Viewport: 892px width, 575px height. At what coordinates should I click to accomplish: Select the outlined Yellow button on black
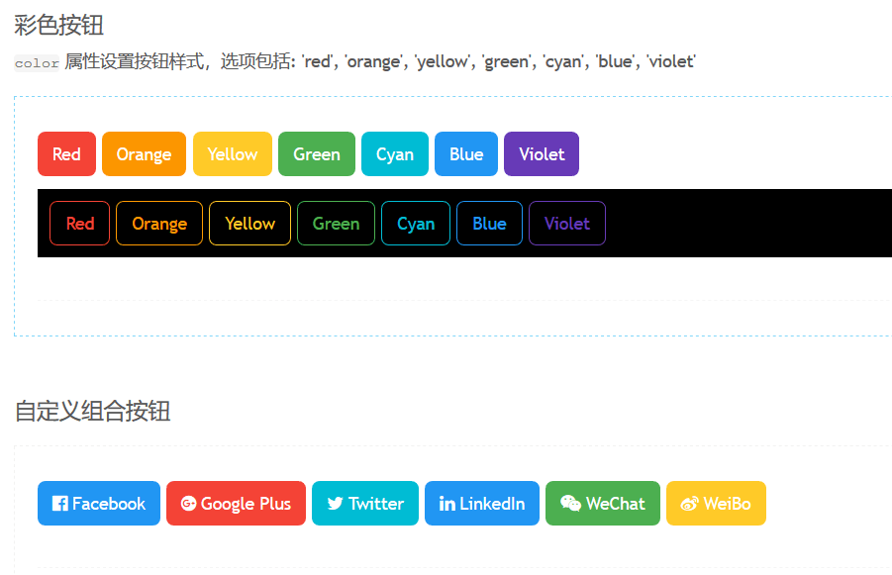click(249, 224)
